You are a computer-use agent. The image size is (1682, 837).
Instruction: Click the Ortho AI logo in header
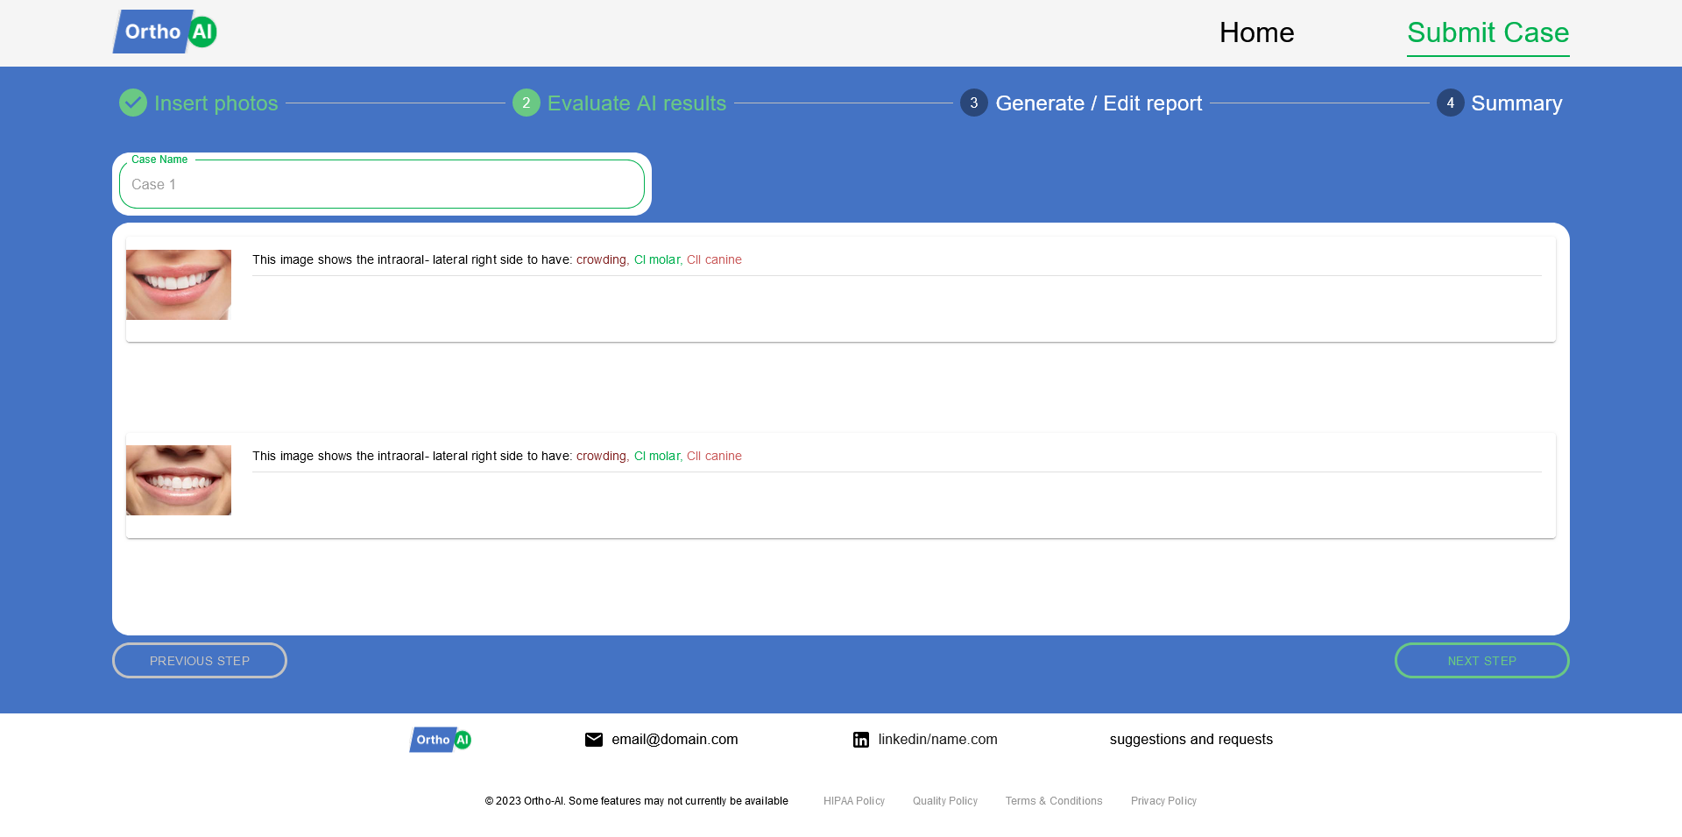point(165,32)
